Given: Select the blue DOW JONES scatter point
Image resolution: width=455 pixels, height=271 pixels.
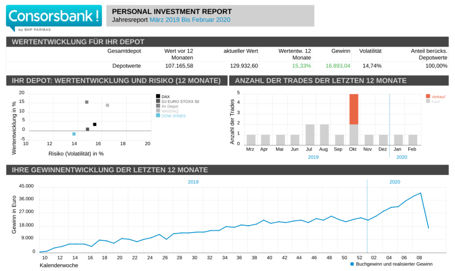Looking at the screenshot, I should [74, 134].
